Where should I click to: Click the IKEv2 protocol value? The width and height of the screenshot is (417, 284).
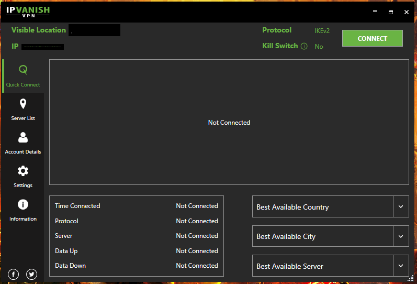322,31
